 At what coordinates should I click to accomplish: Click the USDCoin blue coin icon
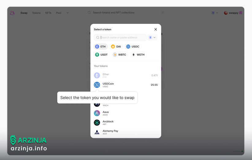(x=97, y=85)
